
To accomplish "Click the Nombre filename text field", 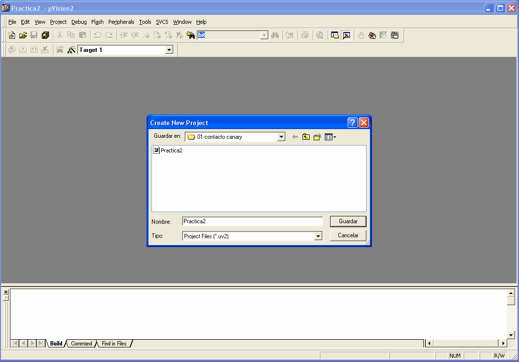I will pos(252,221).
